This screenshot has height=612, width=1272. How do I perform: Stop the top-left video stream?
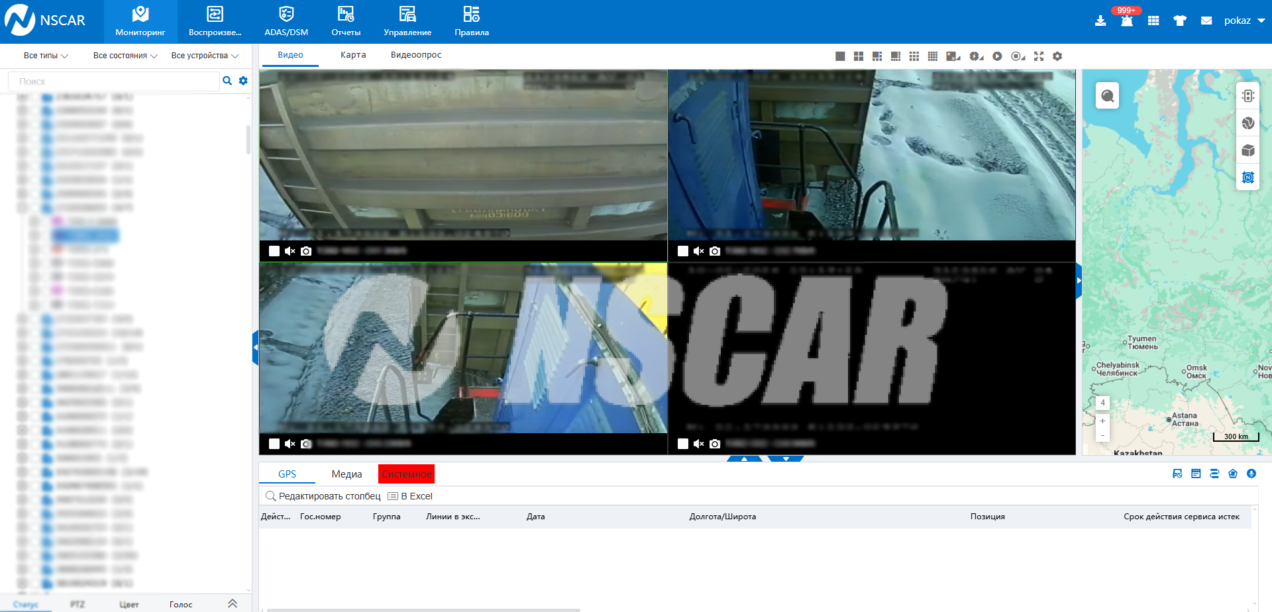[274, 251]
